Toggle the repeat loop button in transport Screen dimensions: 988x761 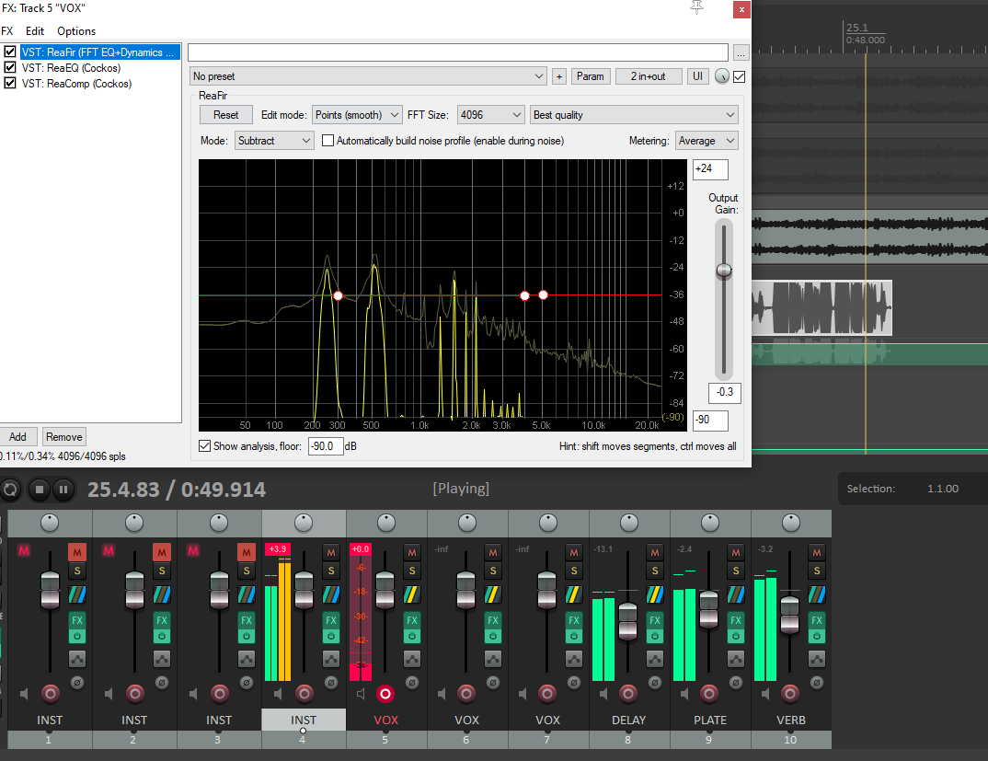pos(10,490)
